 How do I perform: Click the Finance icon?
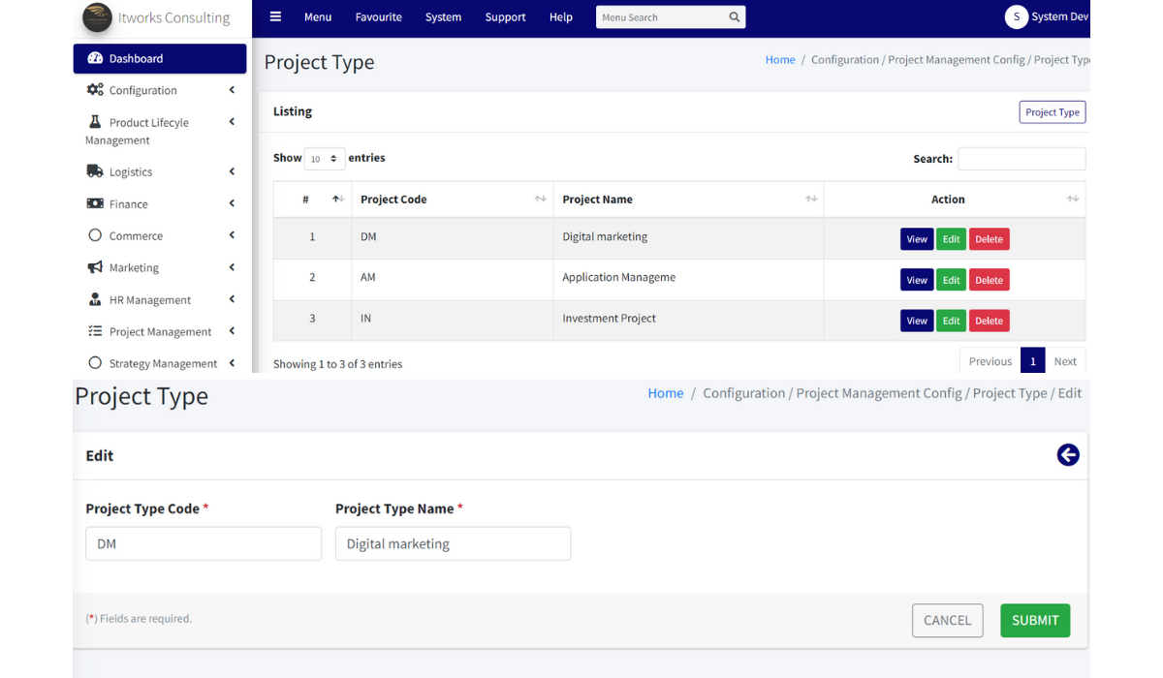tap(94, 203)
